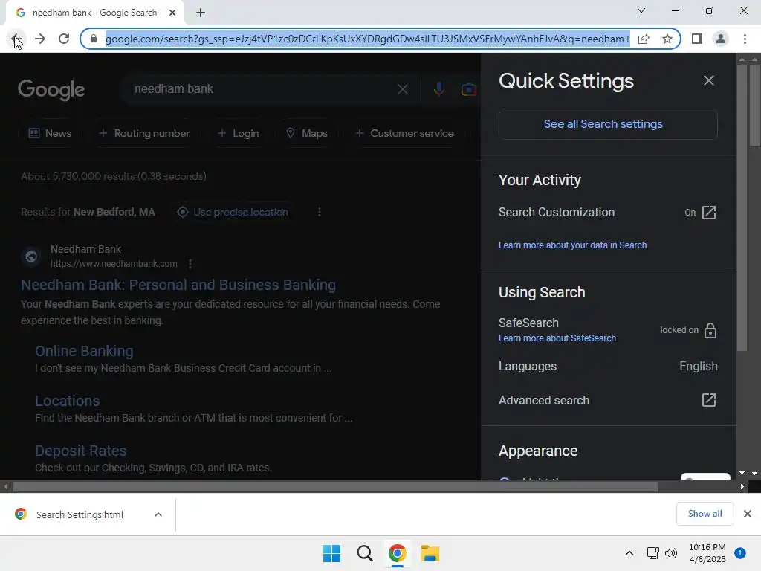Viewport: 761px width, 571px height.
Task: Reload the page with the refresh icon
Action: coord(64,39)
